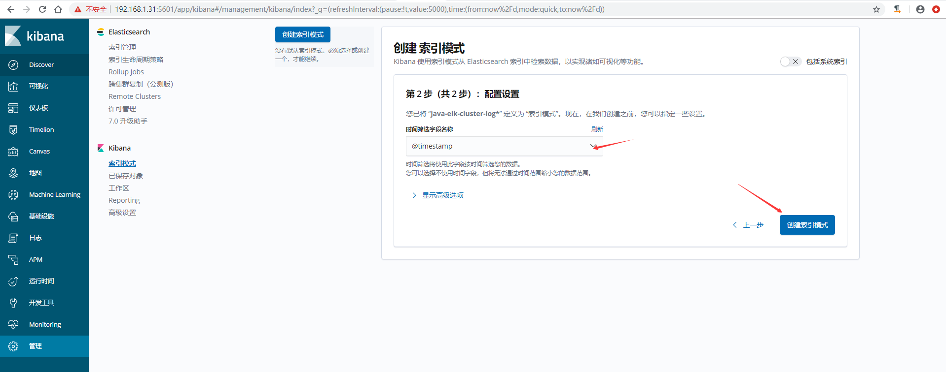Open Machine Learning icon
The width and height of the screenshot is (946, 372).
13,195
